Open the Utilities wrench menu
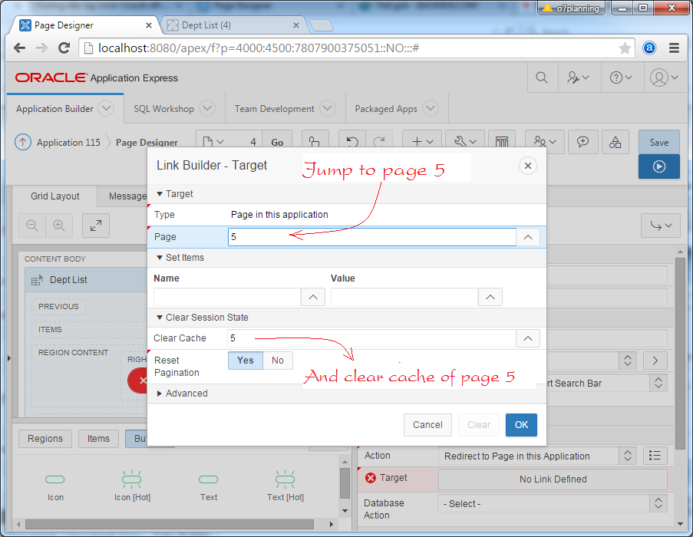This screenshot has width=693, height=537. 465,141
